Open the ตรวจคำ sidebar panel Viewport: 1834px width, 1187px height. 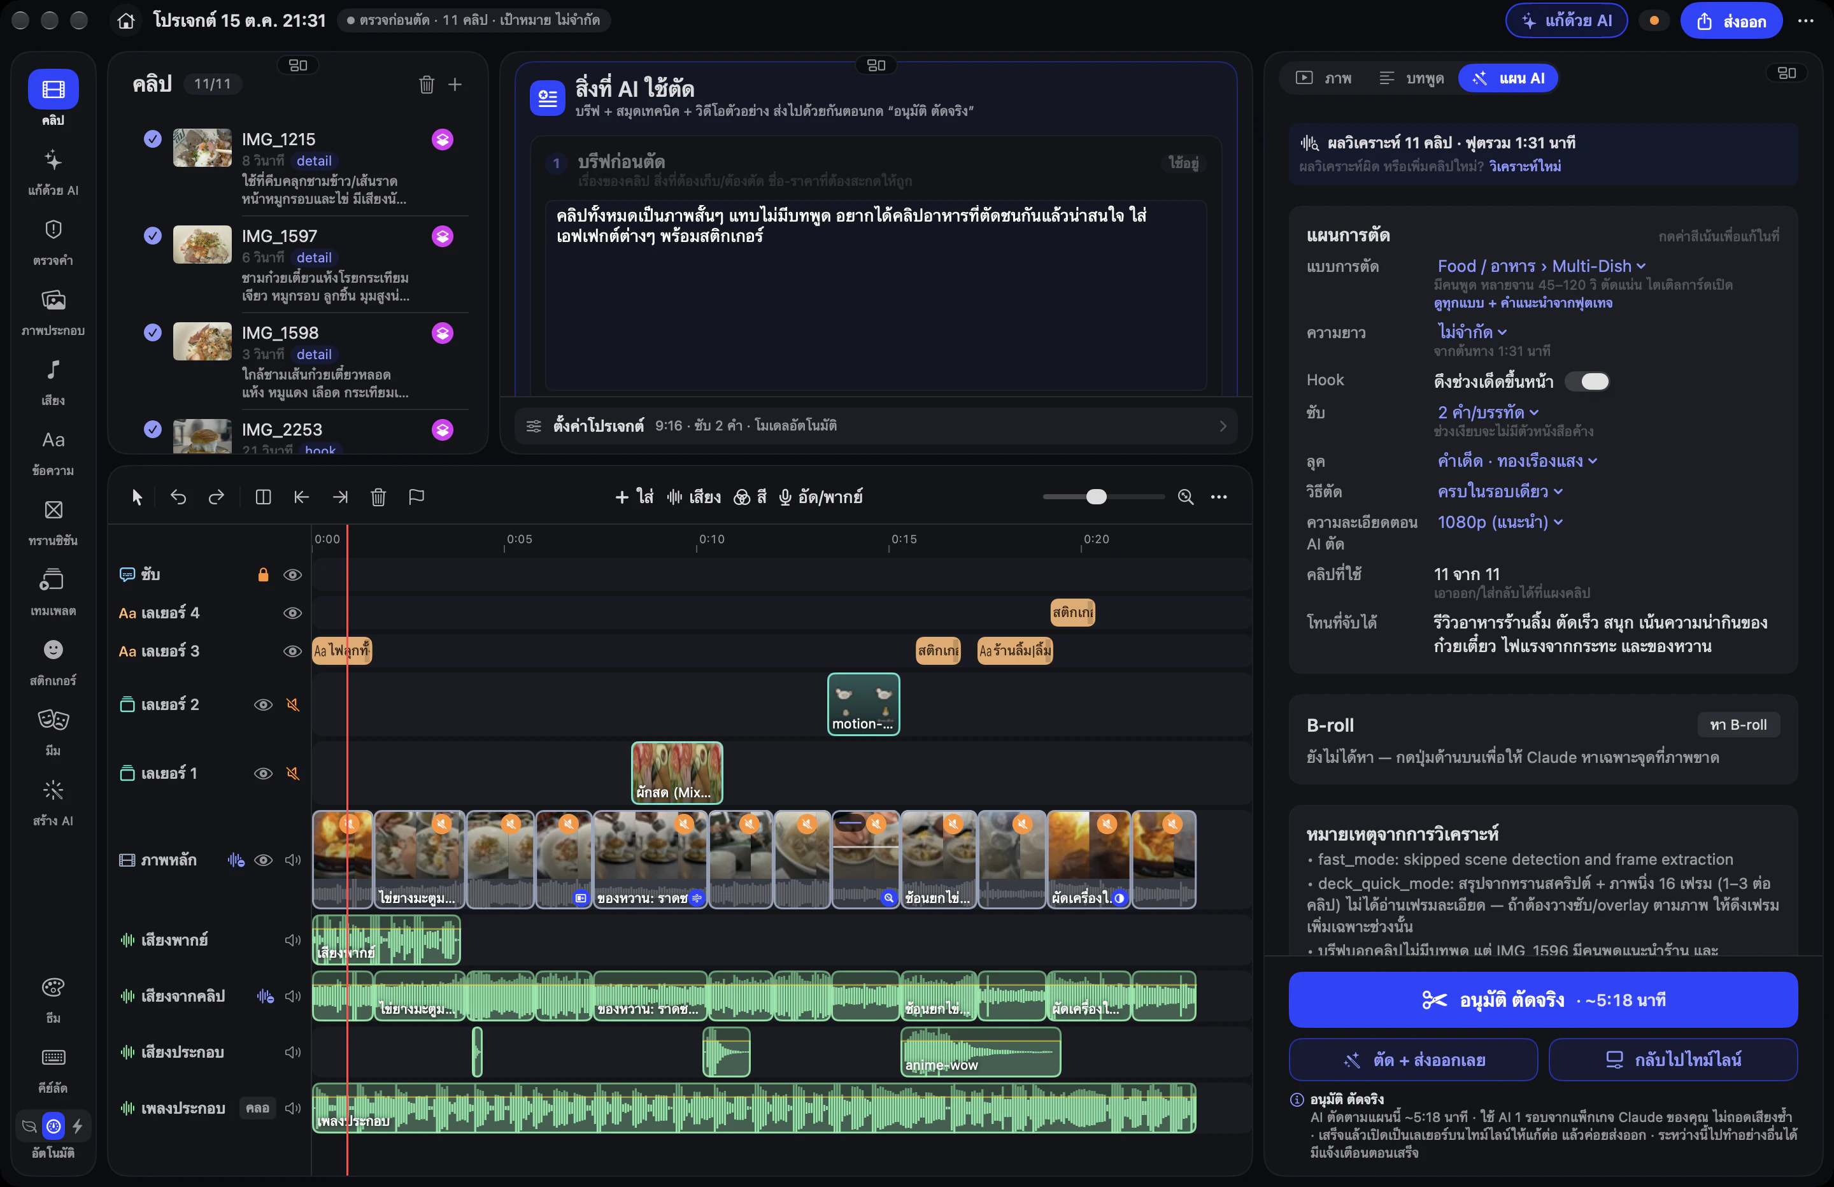point(53,242)
